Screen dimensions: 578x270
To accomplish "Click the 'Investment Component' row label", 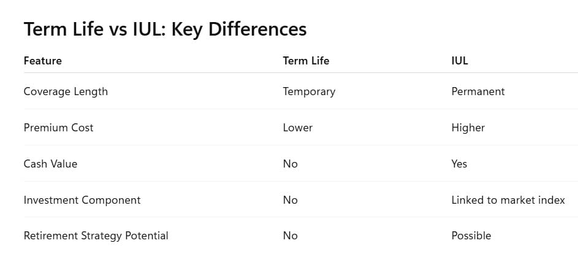I will coord(82,200).
